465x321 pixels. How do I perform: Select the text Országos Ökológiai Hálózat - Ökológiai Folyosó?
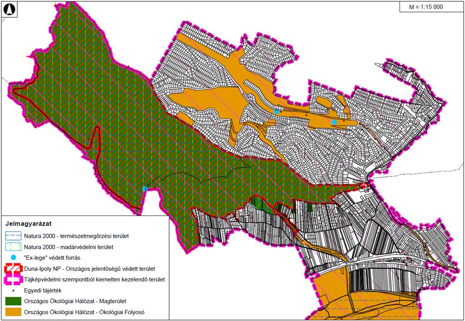pos(84,312)
